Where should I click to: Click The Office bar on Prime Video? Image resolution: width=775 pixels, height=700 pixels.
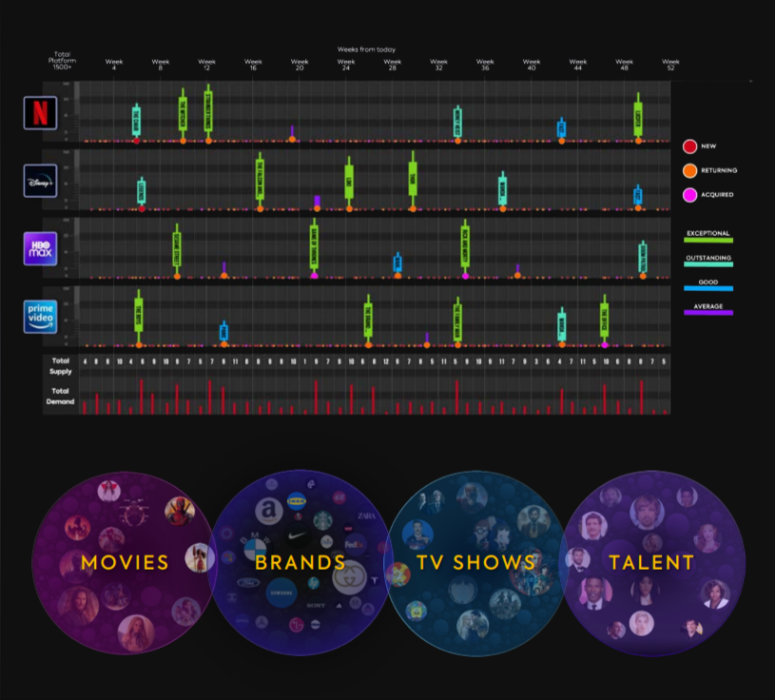point(604,318)
